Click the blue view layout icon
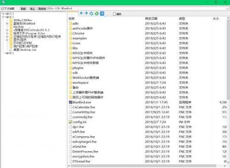This screenshot has width=230, height=168. [x=102, y=13]
